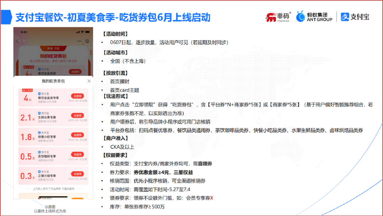383x216 pixels.
Task: Tap the Alipay icon on 正餐火锅专享 coupon
Action: (x=39, y=172)
